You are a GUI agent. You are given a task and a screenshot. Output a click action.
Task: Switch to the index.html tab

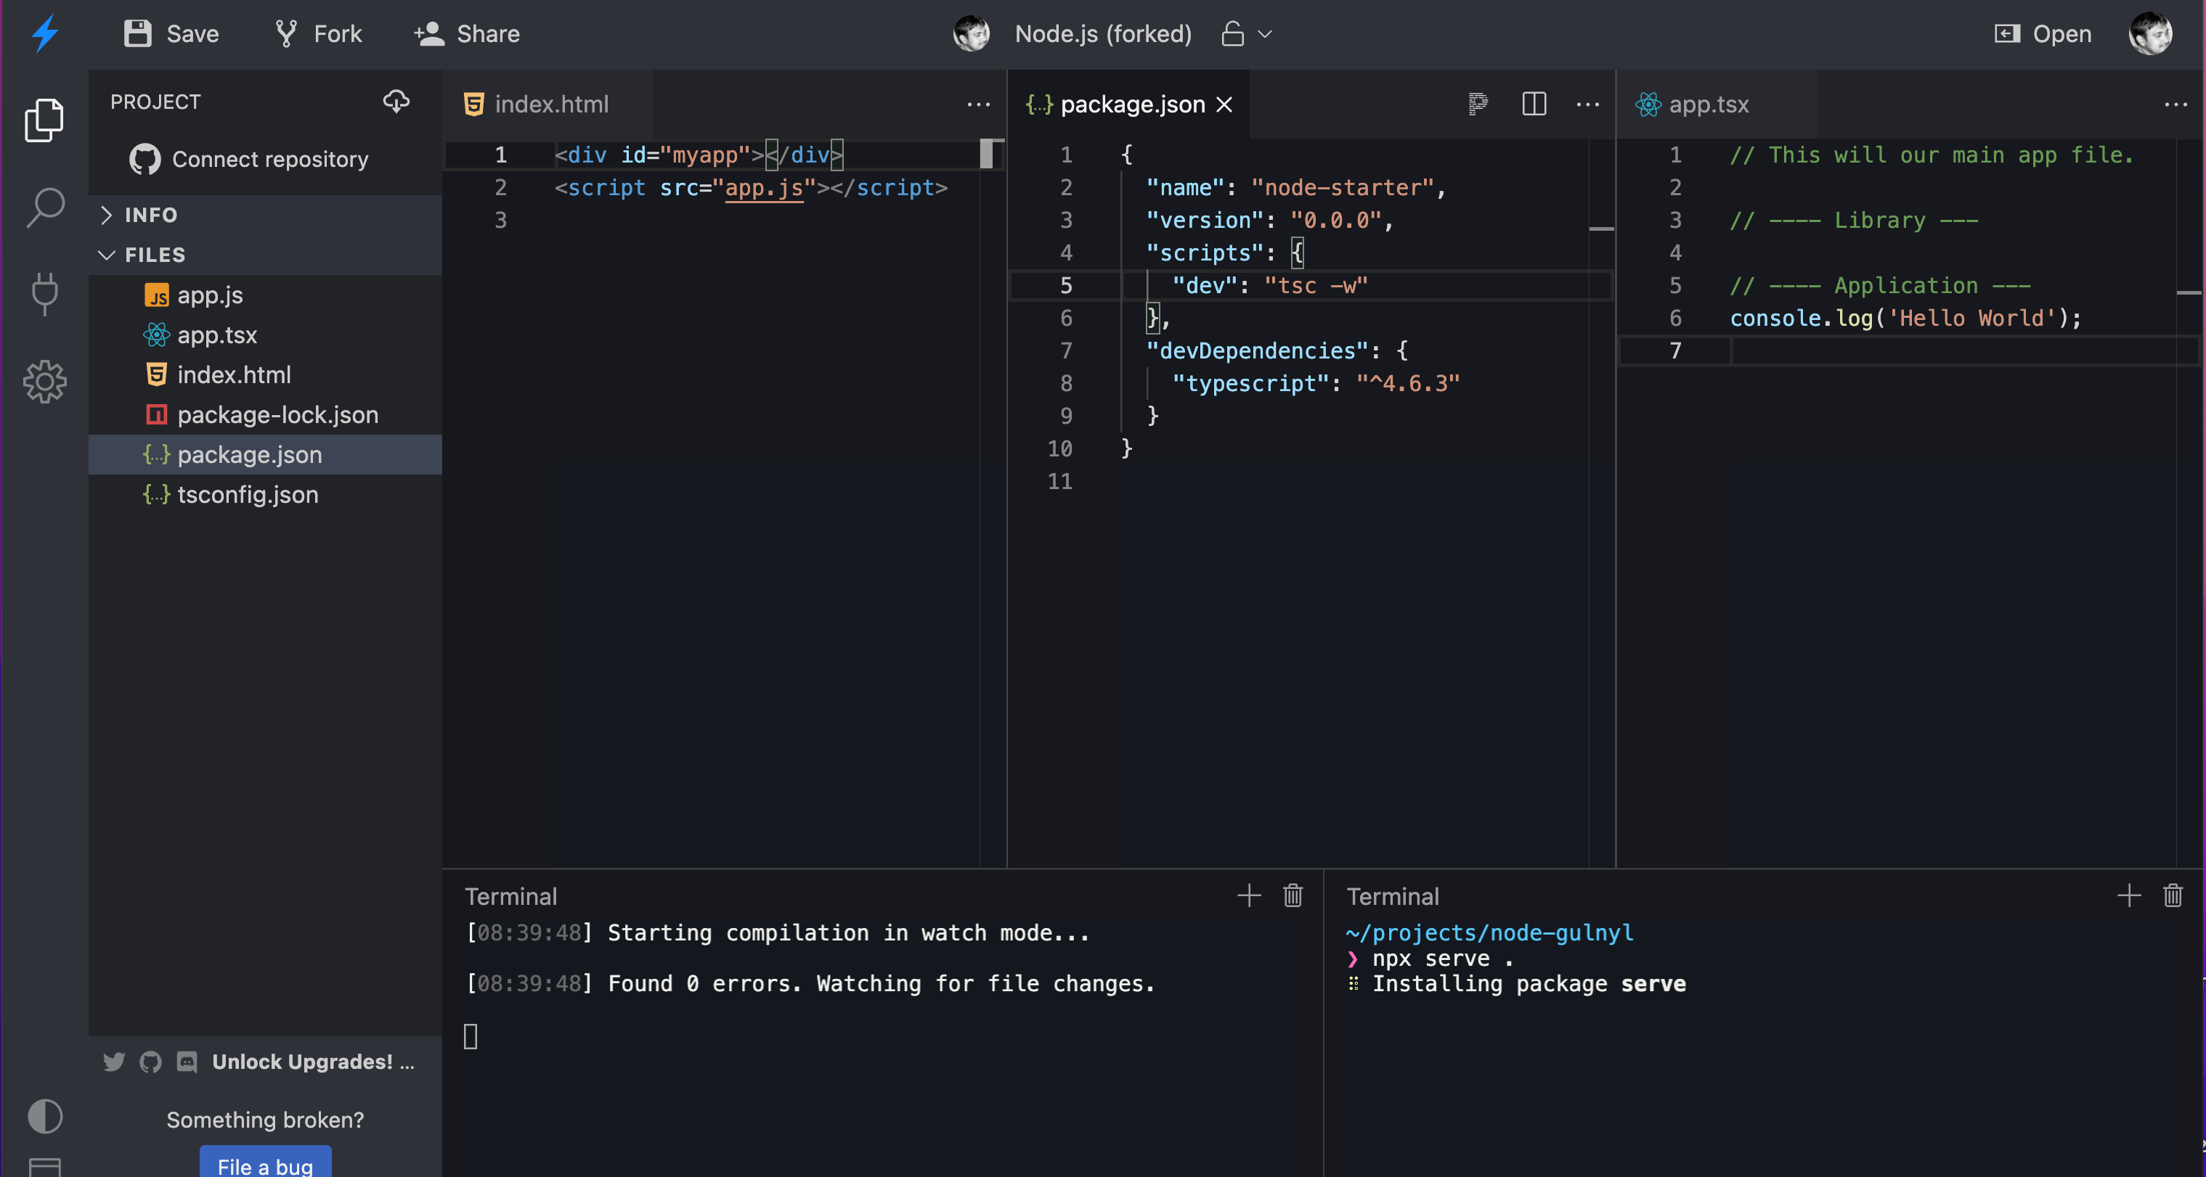[x=550, y=104]
